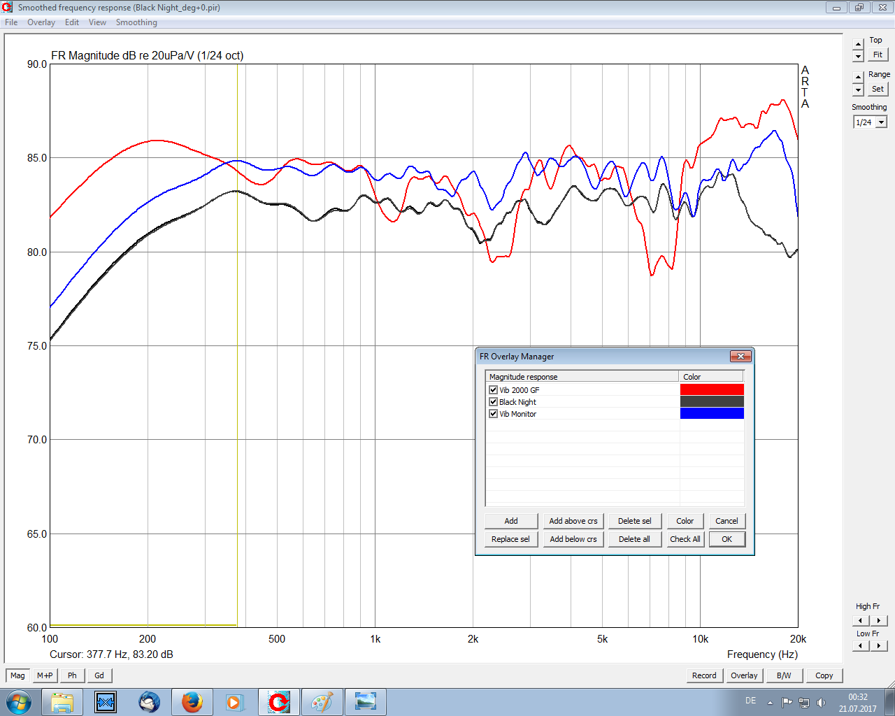Viewport: 895px width, 716px height.
Task: Uncheck the Vib 2000 GF overlay
Action: (x=494, y=390)
